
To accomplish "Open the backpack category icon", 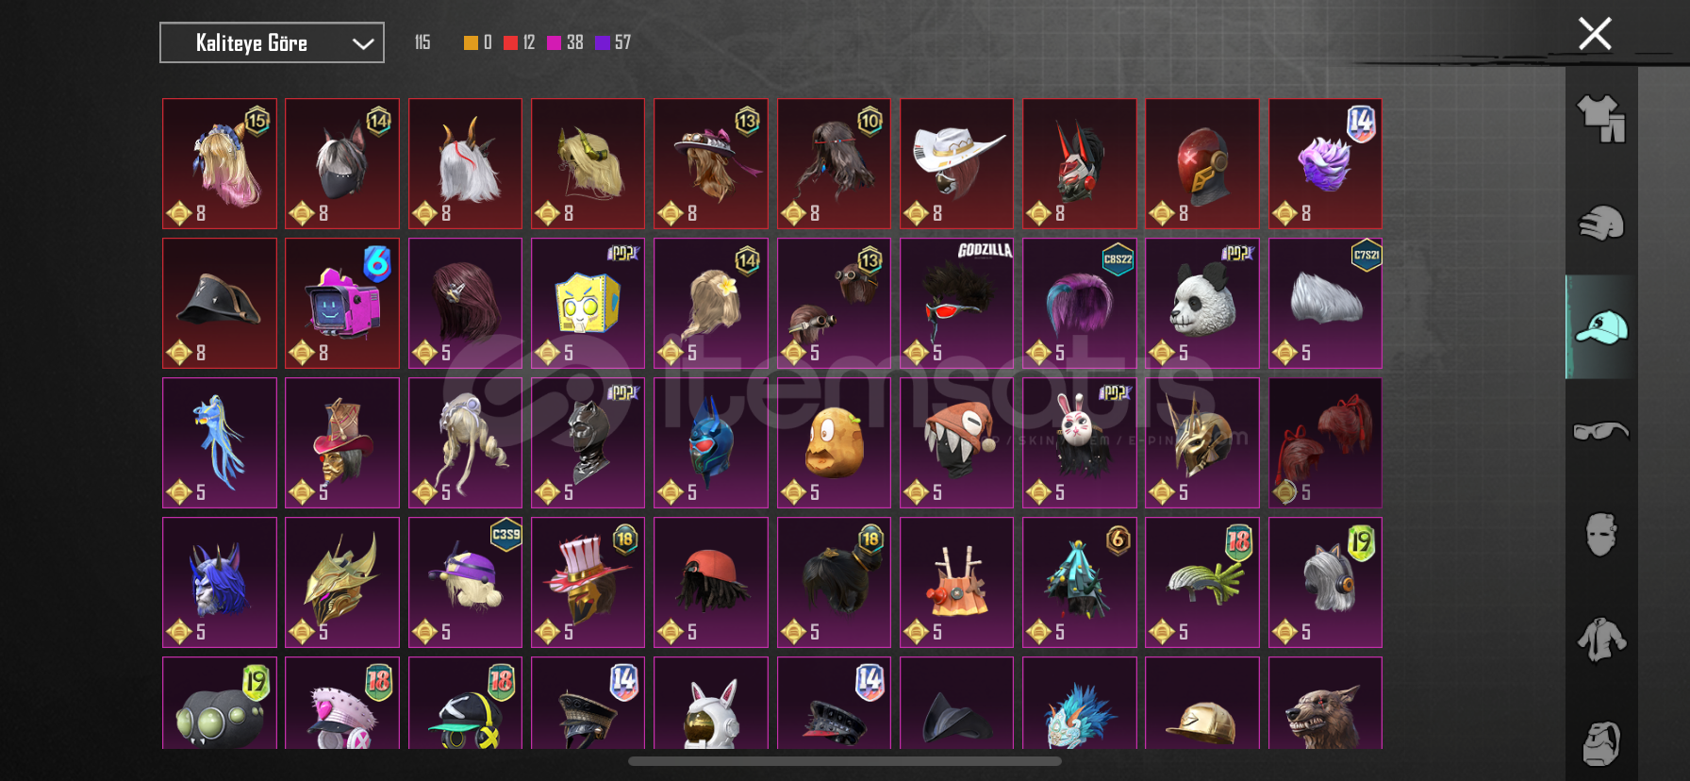I will click(x=1601, y=744).
